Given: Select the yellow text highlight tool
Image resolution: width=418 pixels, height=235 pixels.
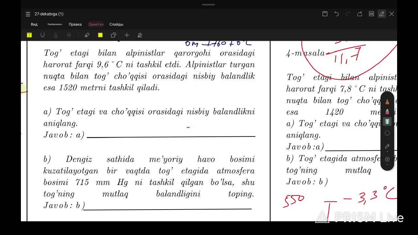Looking at the screenshot, I should pyautogui.click(x=29, y=35).
